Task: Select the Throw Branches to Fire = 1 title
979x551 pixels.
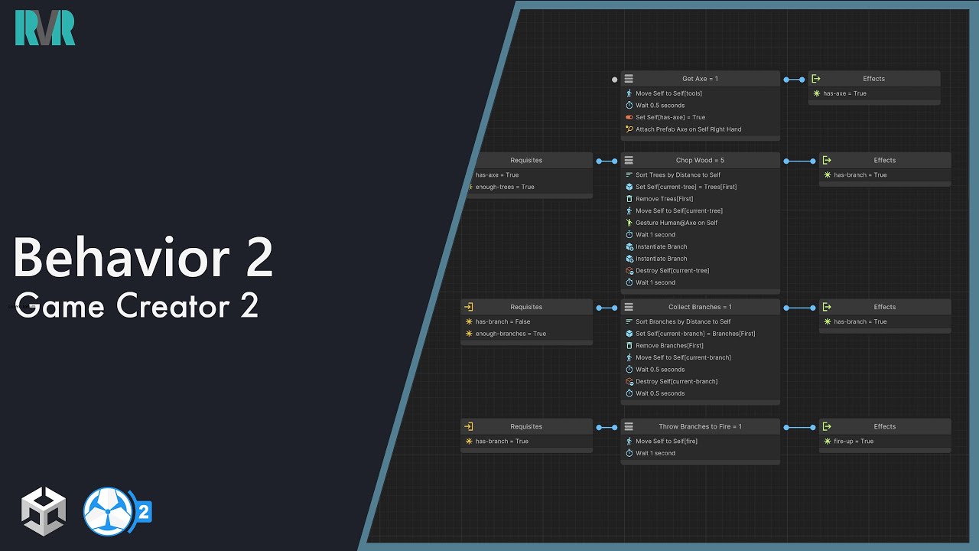Action: (700, 427)
